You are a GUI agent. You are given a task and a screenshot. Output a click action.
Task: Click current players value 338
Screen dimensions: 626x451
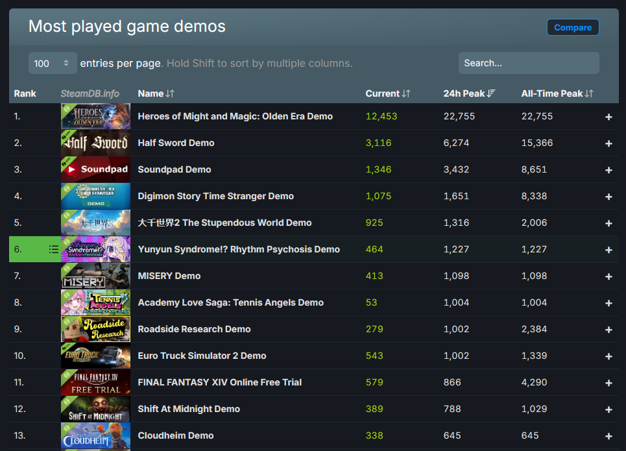pyautogui.click(x=374, y=436)
